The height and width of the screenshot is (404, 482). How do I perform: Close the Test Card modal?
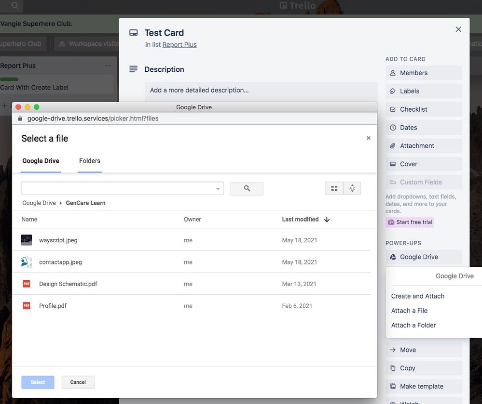[458, 29]
